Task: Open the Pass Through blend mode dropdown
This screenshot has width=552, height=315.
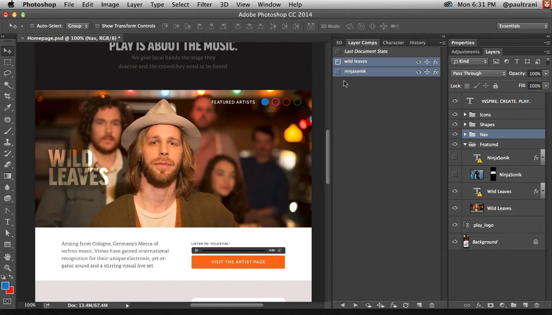Action: tap(478, 73)
